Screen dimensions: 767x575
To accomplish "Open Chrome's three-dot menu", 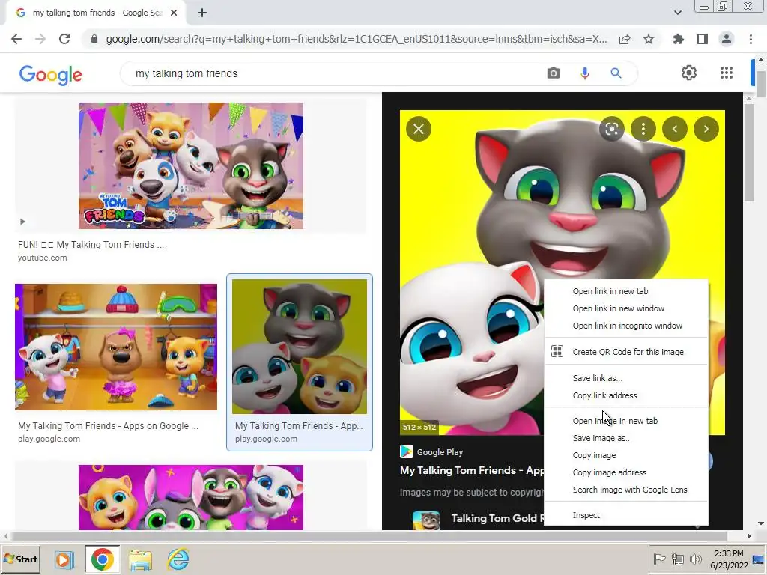I will pyautogui.click(x=751, y=39).
